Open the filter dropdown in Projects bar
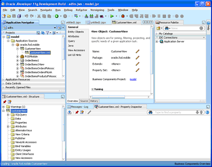Image resolution: width=212 pixels, height=167 pixels. point(50,33)
